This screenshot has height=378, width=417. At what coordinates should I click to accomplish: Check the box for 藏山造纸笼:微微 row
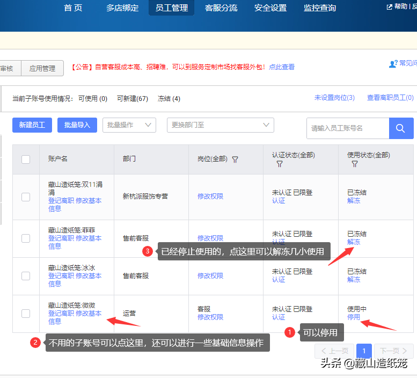[26, 314]
